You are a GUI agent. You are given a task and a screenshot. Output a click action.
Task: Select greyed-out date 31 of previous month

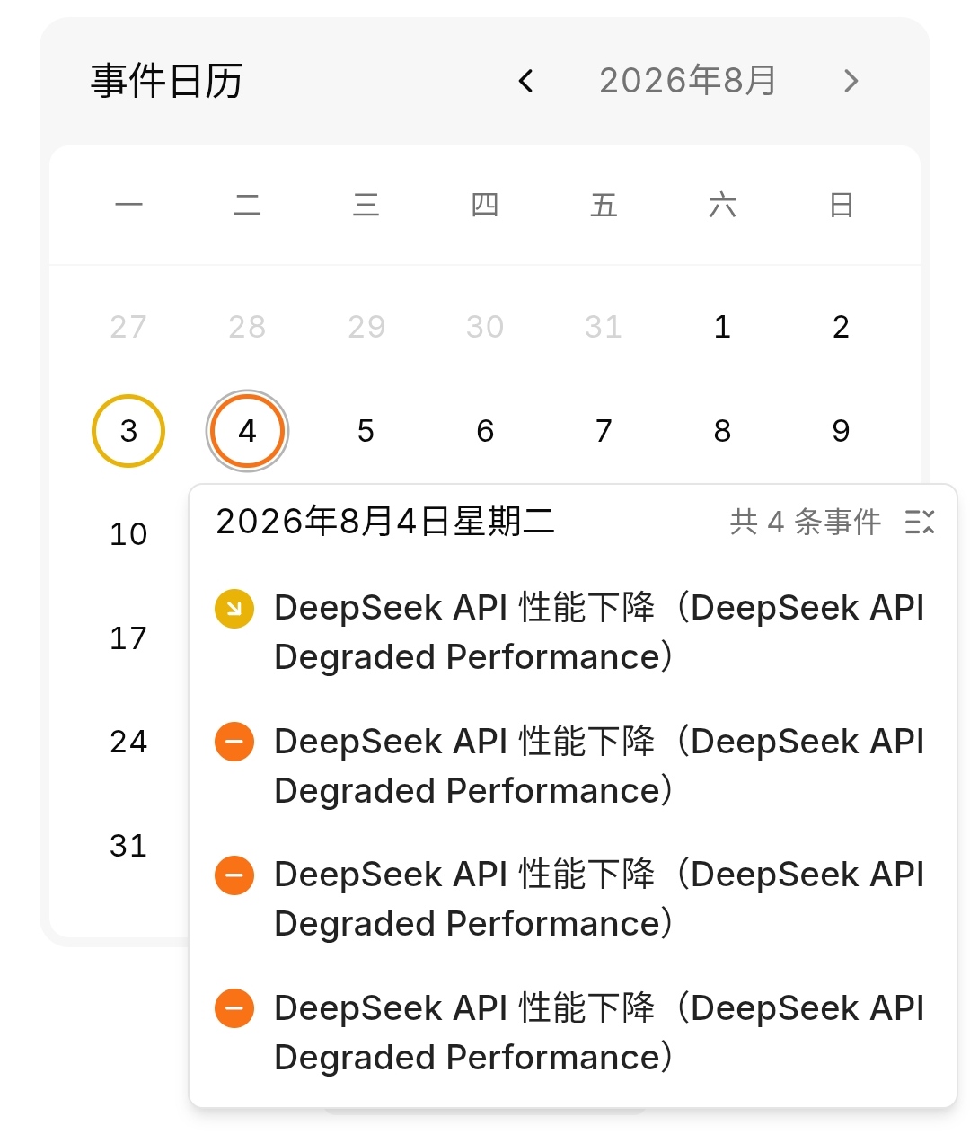pos(604,327)
